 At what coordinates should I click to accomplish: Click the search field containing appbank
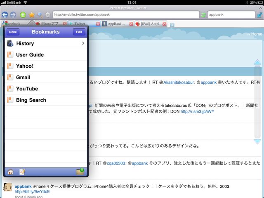point(231,15)
